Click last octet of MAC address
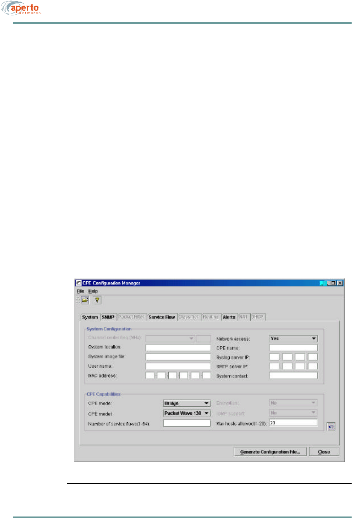Screen dimensions: 352x518 [207, 375]
